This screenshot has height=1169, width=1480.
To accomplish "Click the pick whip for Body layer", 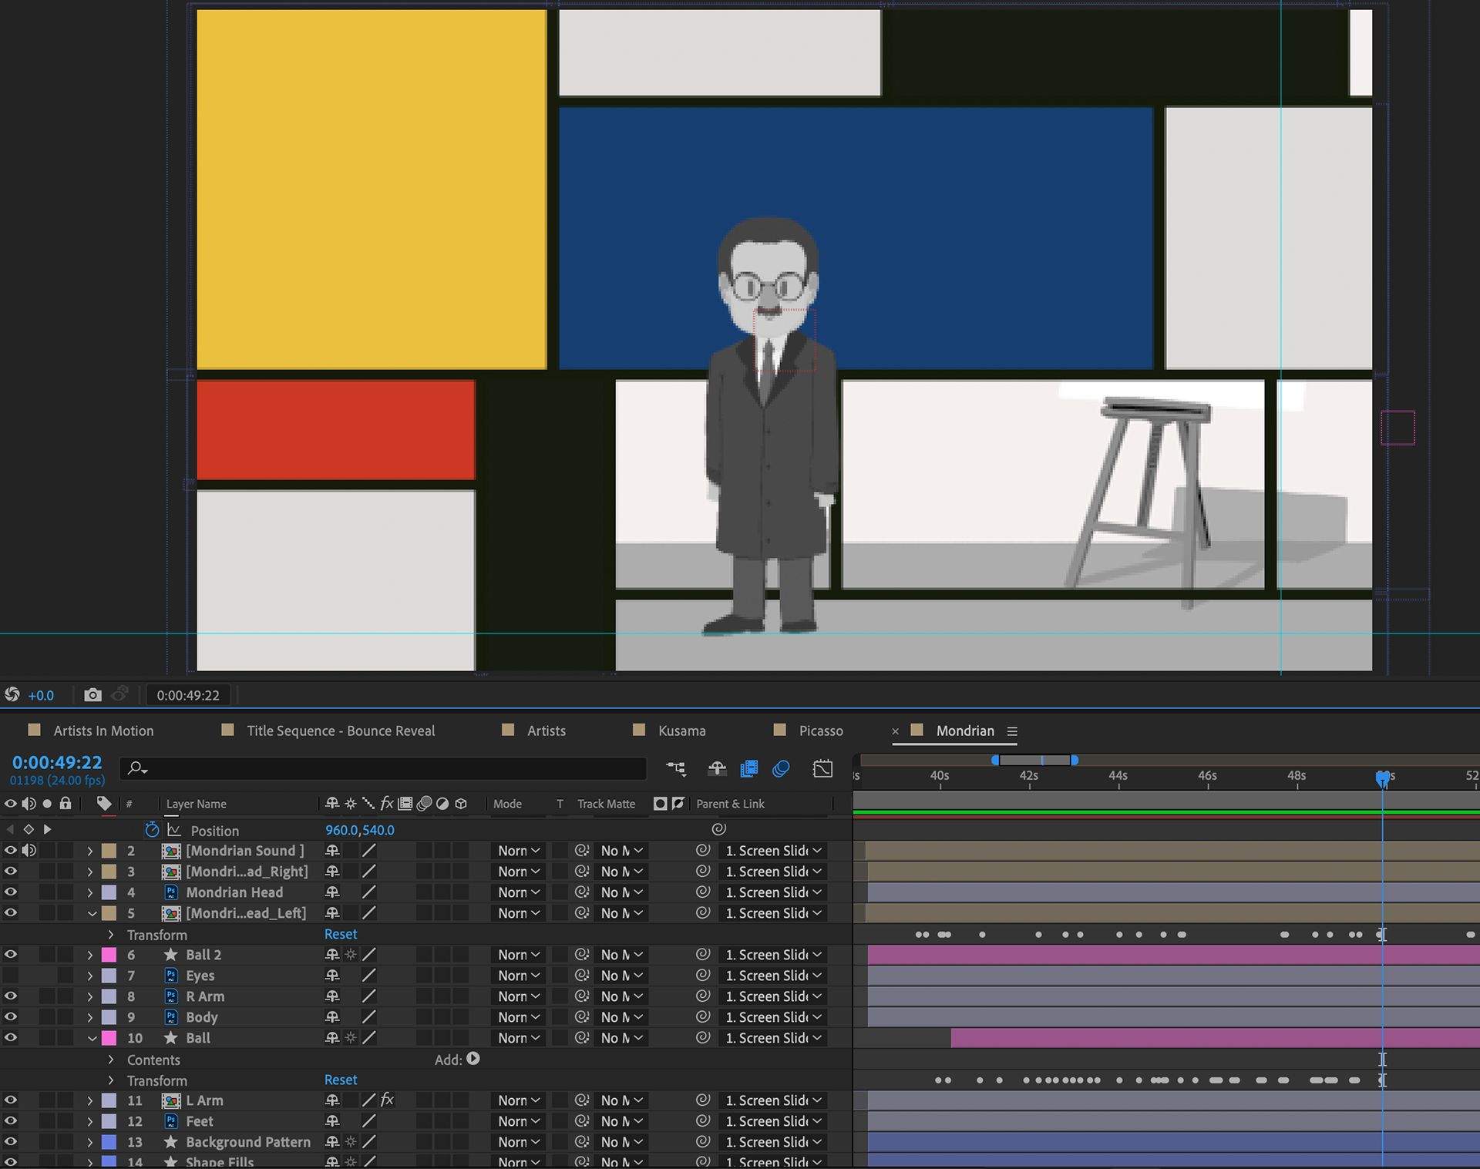I will (702, 1017).
